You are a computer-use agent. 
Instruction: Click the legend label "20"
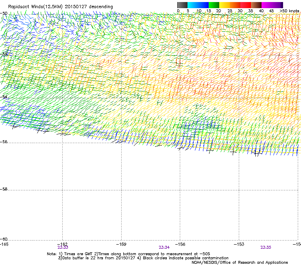pyautogui.click(x=218, y=11)
